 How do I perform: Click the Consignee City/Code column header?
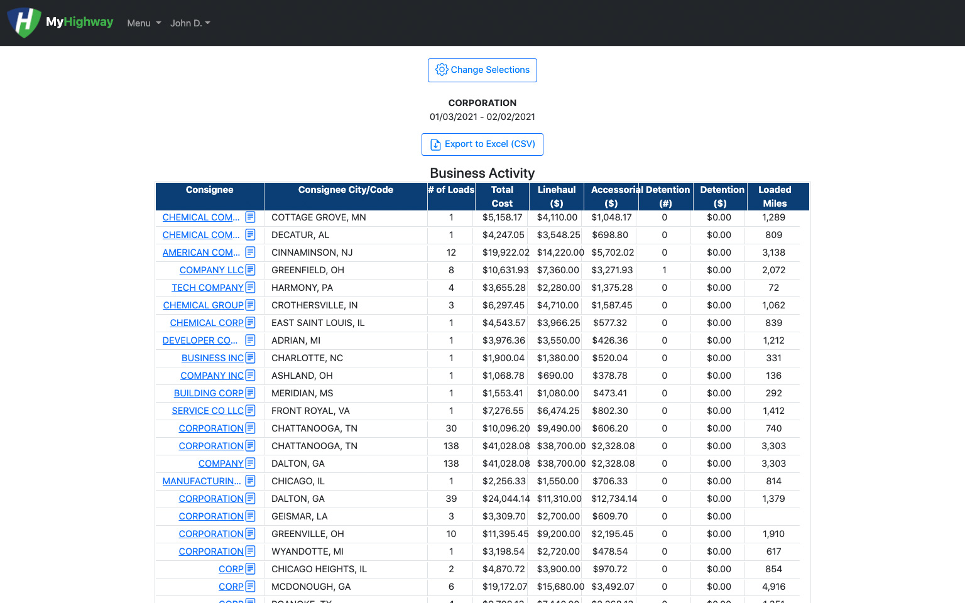[x=346, y=190]
